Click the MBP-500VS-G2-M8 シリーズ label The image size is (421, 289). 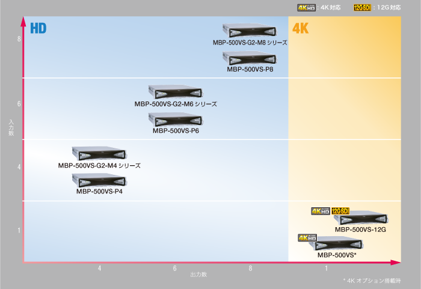(x=250, y=43)
